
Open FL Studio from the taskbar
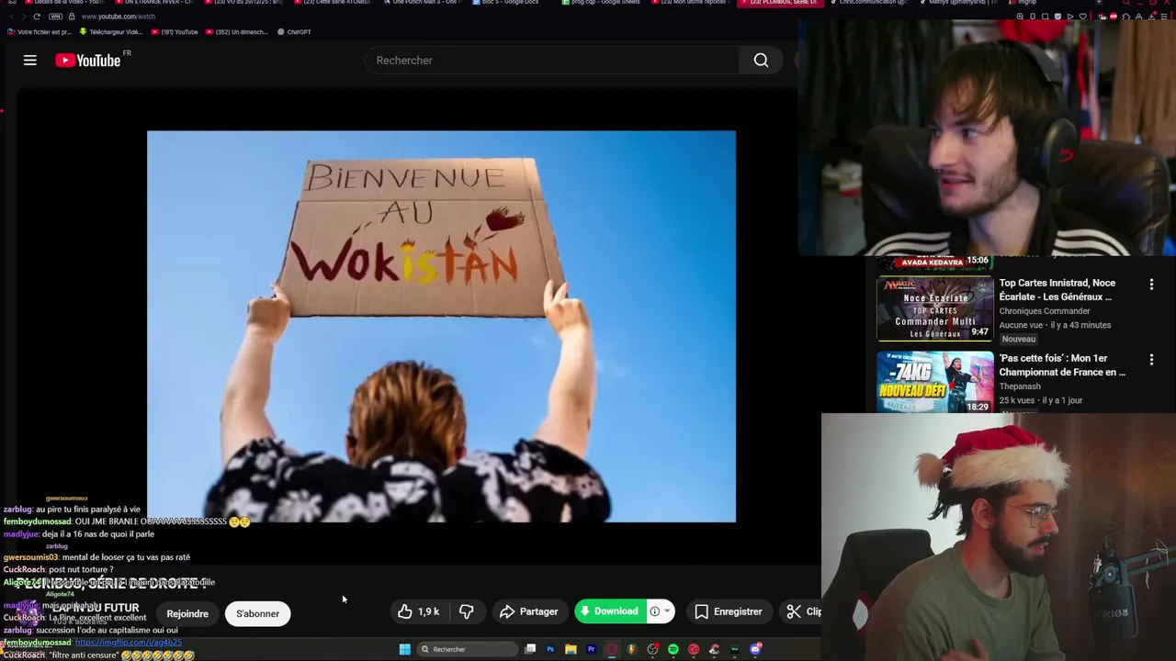click(x=632, y=649)
